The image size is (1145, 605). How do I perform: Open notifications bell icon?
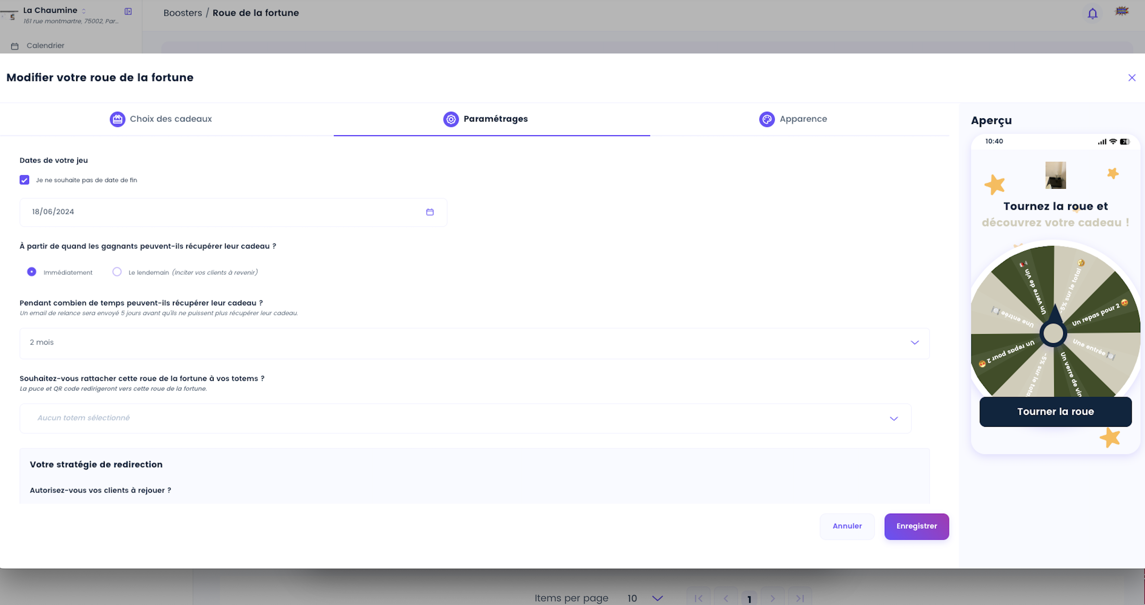1092,13
